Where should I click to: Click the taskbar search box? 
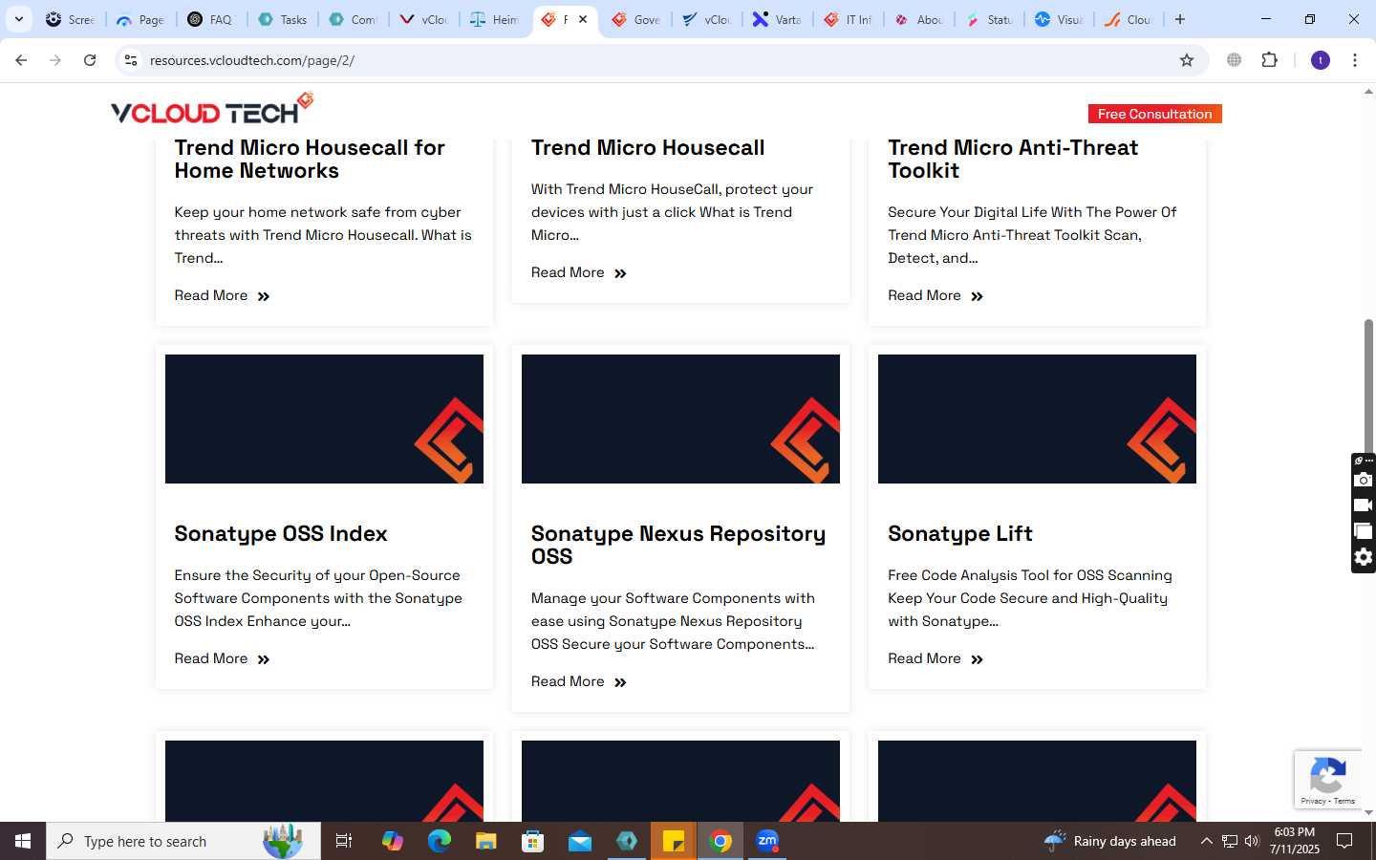pyautogui.click(x=183, y=841)
